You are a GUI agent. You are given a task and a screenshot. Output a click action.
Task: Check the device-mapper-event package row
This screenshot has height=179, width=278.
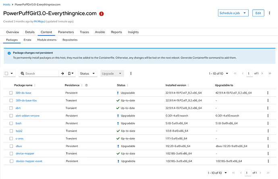click(x=12, y=161)
